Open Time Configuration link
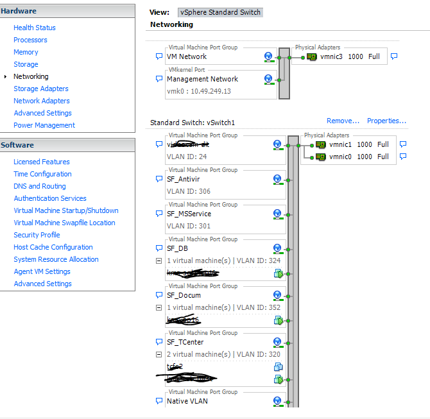This screenshot has width=430, height=419. coord(42,174)
